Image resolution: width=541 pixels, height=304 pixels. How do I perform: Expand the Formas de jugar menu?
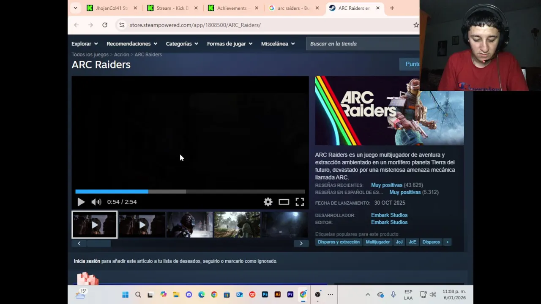click(230, 43)
